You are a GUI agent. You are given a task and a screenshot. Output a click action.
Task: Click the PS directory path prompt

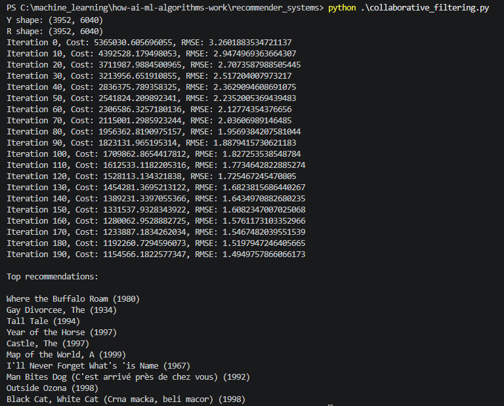click(x=164, y=9)
